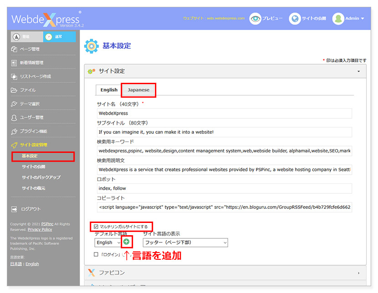Click the green add language plus icon
Image resolution: width=378 pixels, height=293 pixels.
126,242
